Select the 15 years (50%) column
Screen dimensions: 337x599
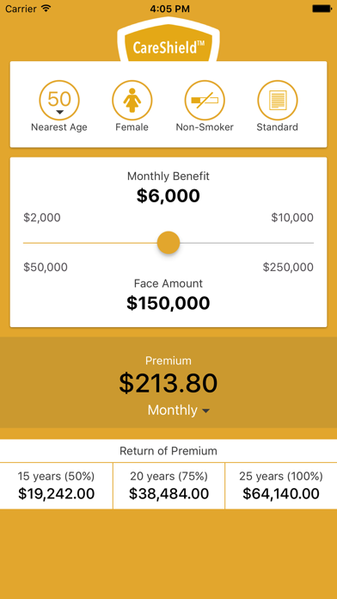click(x=56, y=486)
